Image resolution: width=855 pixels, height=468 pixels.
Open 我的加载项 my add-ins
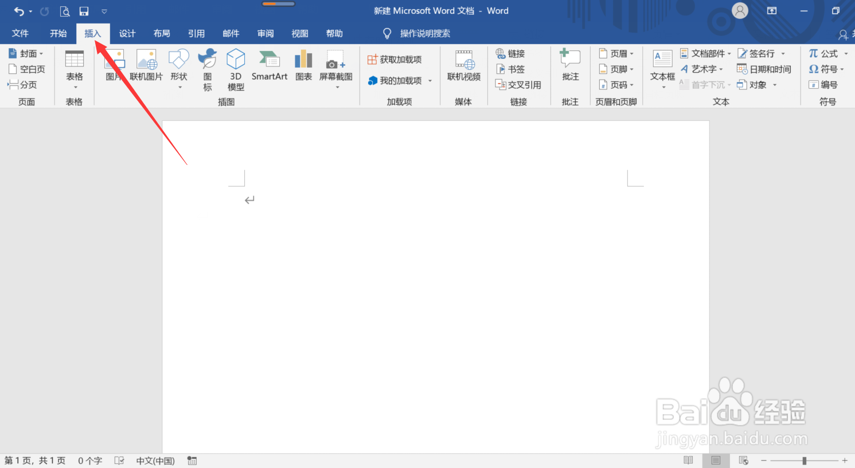[400, 81]
